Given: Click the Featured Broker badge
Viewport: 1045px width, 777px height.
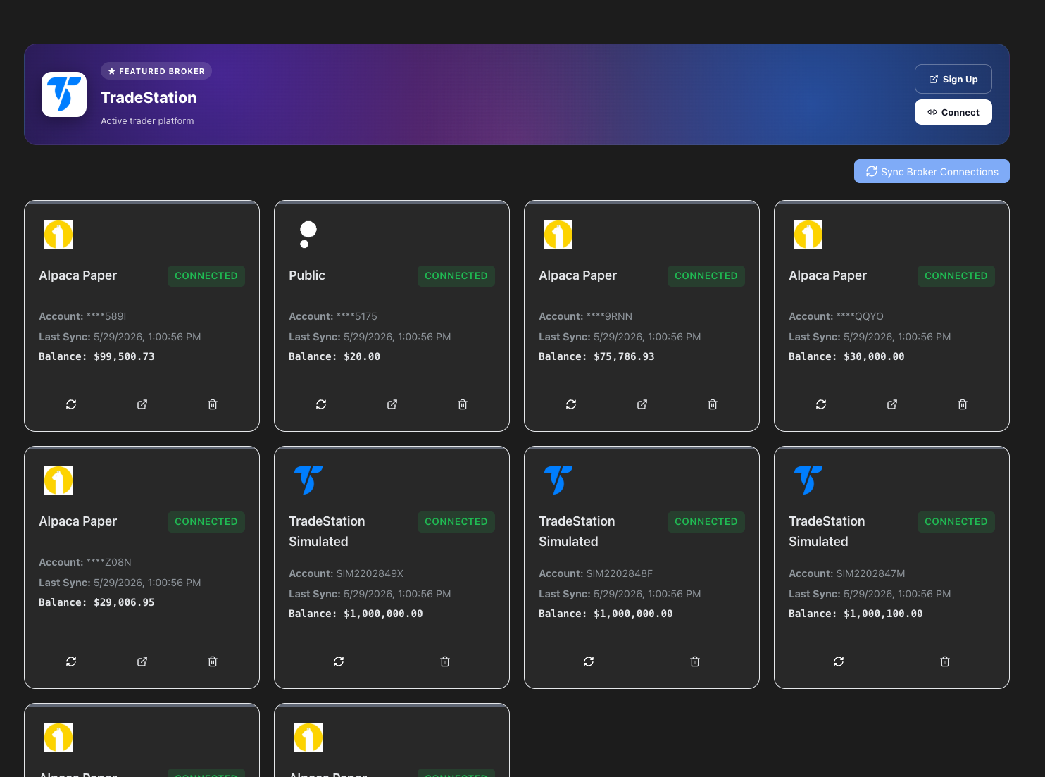Looking at the screenshot, I should [156, 71].
